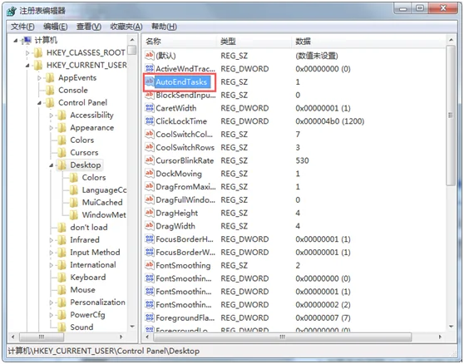The width and height of the screenshot is (464, 364).
Task: Click the Desktop folder icon in tree
Action: tap(62, 165)
